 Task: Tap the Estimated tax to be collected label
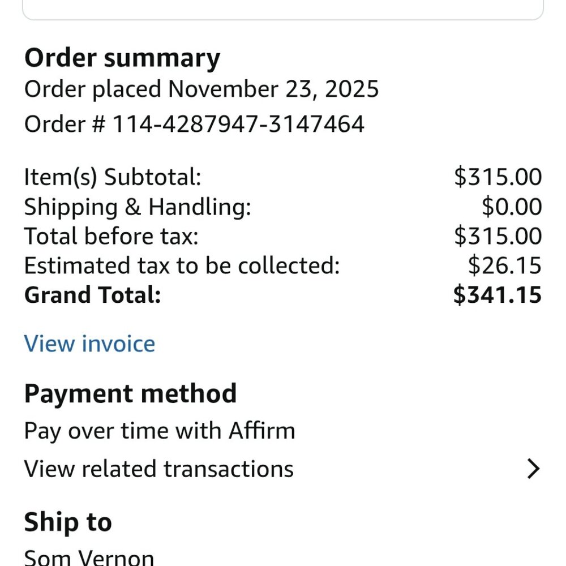[x=182, y=266]
